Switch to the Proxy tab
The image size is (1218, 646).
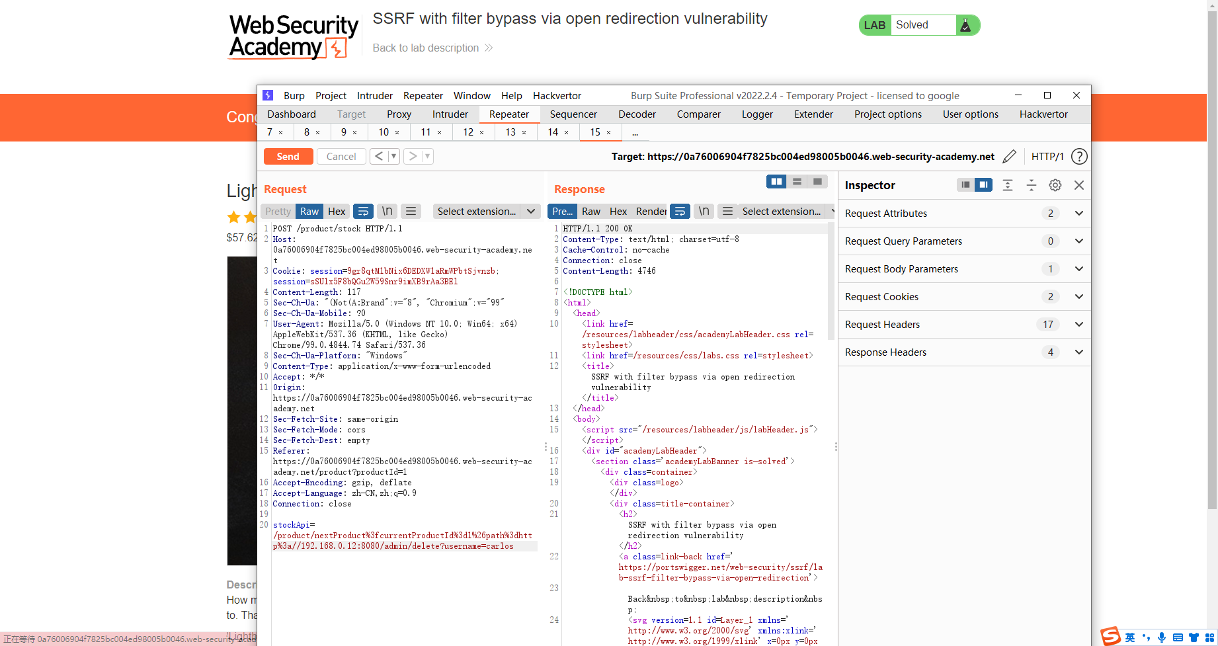tap(399, 114)
